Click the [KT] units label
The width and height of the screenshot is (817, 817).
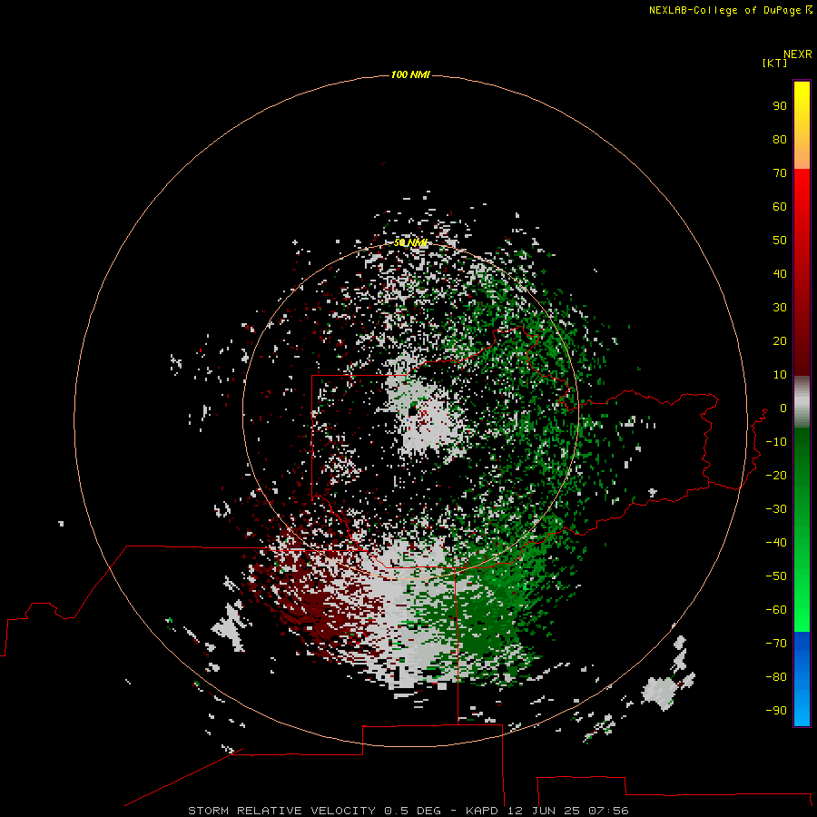774,63
